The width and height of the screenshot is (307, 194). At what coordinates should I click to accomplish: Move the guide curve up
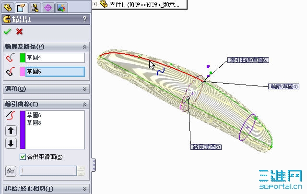[11, 131]
